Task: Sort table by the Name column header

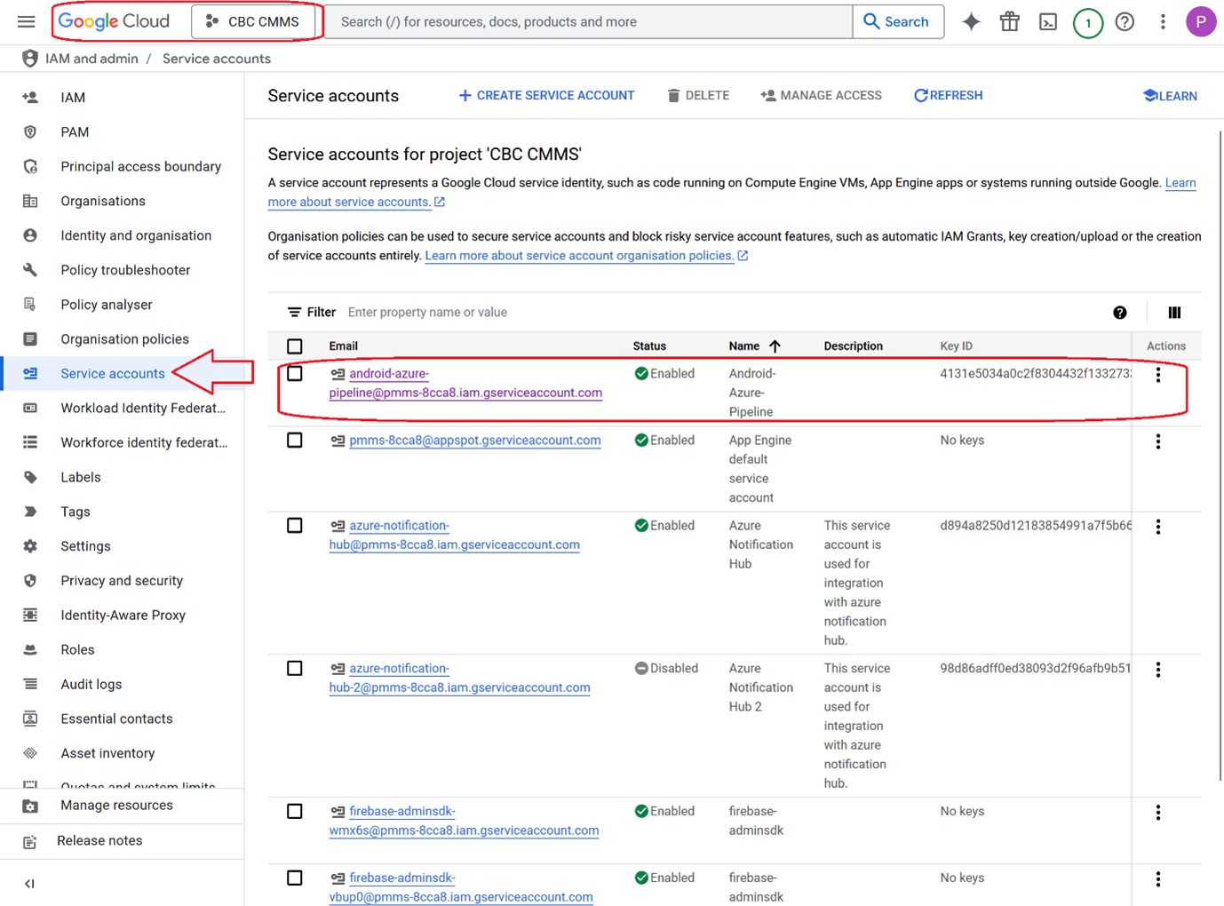Action: click(744, 346)
